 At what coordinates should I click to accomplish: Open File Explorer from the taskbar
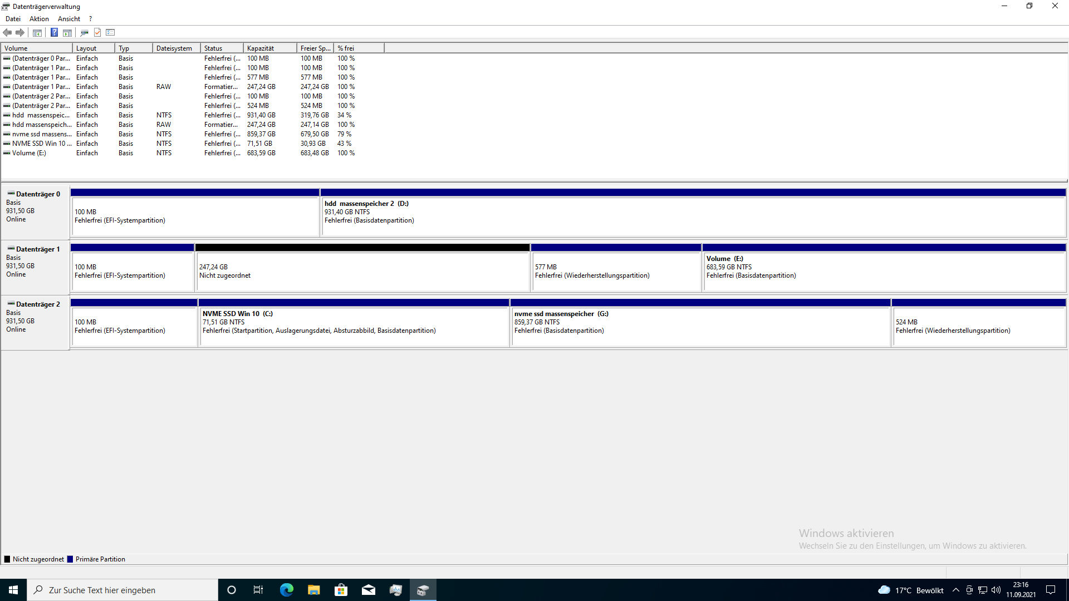coord(313,590)
